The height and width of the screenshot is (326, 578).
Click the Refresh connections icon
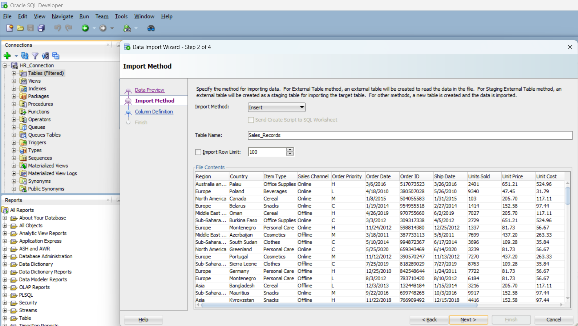tap(25, 55)
